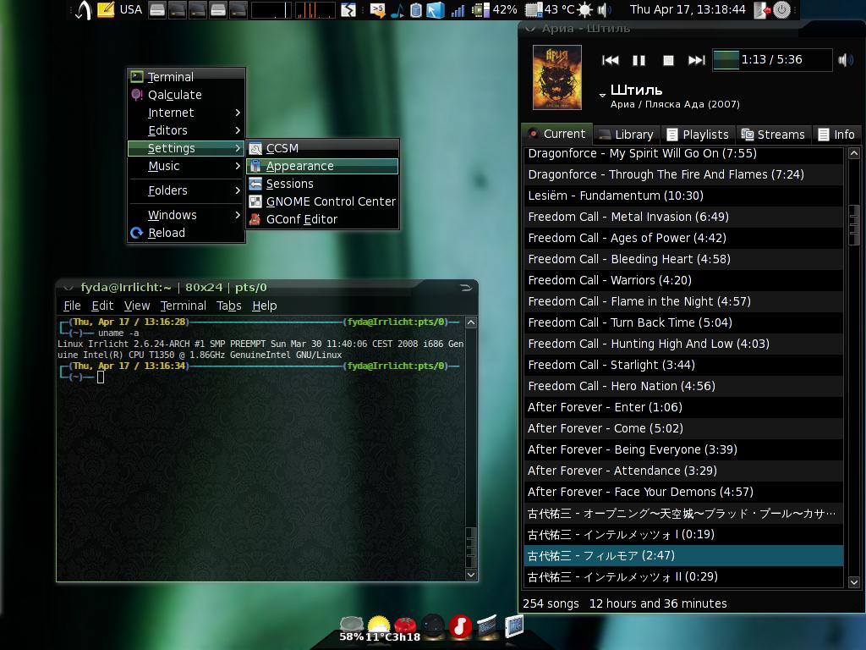The image size is (866, 650).
Task: Expand the Folders submenu
Action: [186, 190]
